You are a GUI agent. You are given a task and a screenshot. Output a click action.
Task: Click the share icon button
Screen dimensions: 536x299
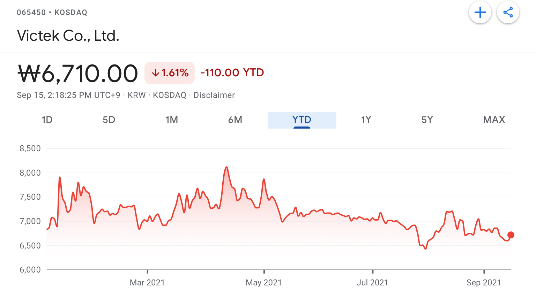click(508, 13)
